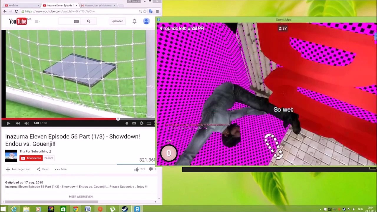
Task: Open Microsoft Word from the taskbar
Action: 88,209
